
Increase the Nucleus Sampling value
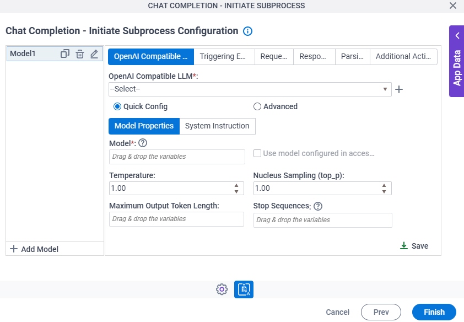384,186
